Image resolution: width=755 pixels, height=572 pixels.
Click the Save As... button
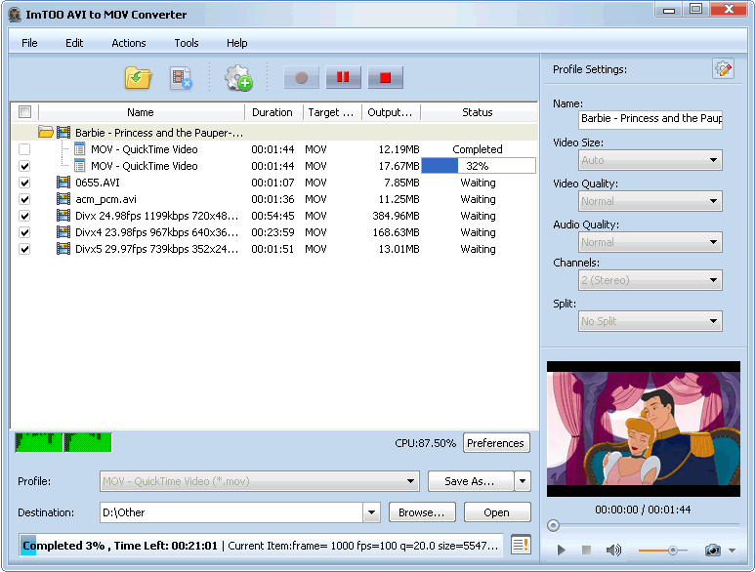[x=470, y=481]
